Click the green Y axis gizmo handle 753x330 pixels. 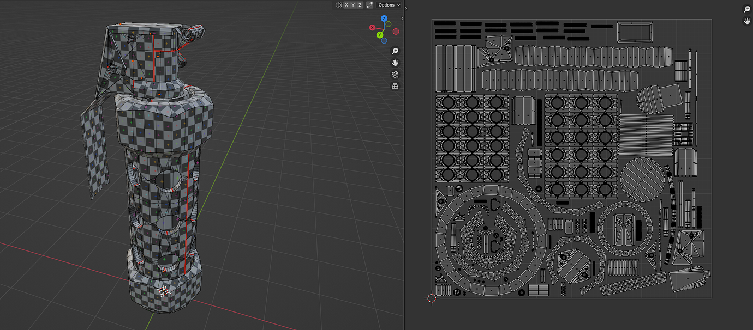(x=380, y=35)
